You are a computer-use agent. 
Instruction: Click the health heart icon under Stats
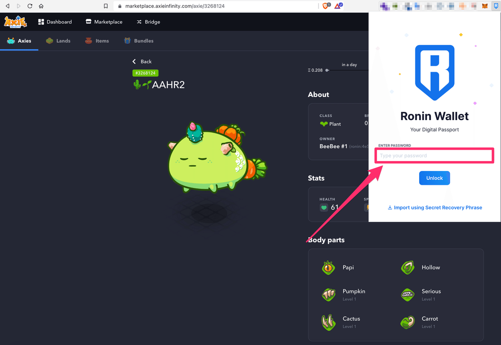point(324,207)
